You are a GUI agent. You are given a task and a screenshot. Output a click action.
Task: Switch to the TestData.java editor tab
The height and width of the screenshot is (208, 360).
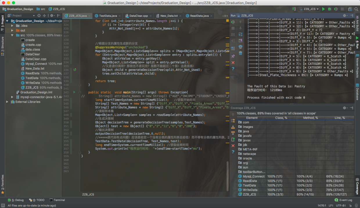108,16
